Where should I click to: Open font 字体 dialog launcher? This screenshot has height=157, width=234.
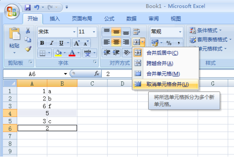(x=95, y=62)
